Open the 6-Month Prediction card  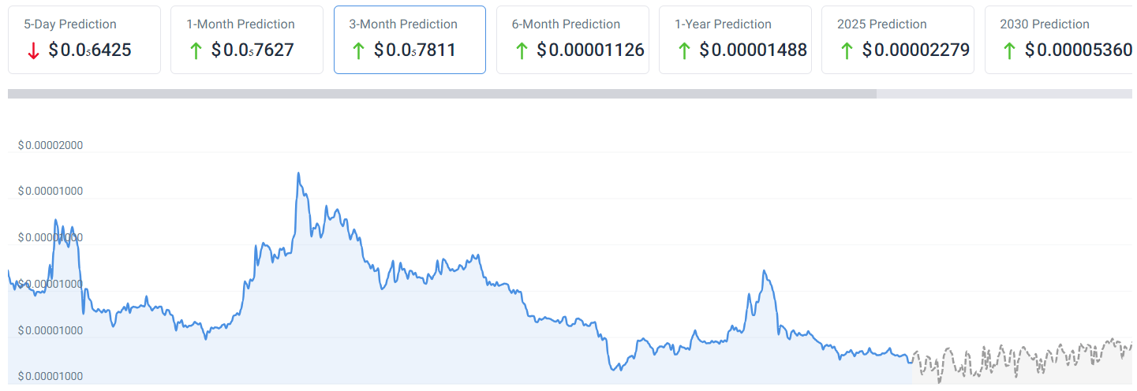[573, 40]
